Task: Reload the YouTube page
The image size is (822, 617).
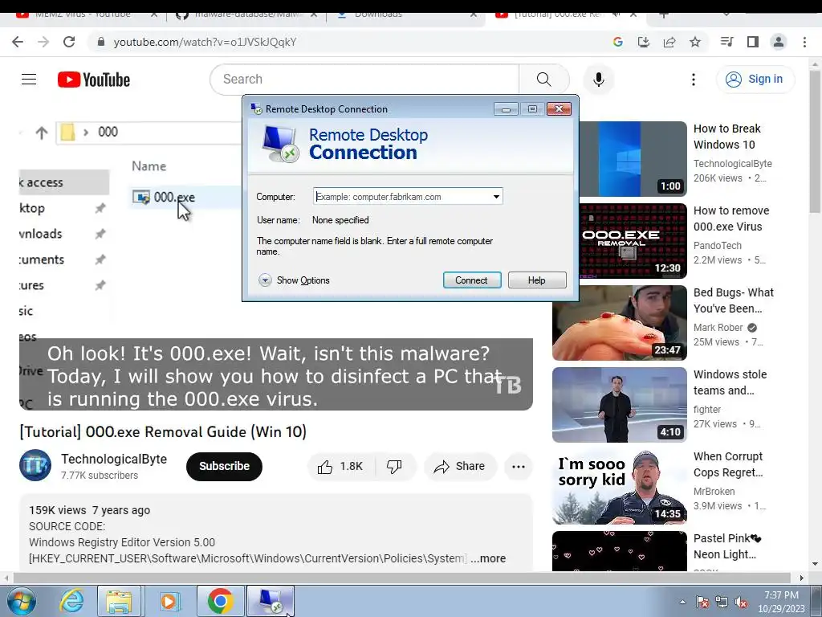Action: pos(69,42)
